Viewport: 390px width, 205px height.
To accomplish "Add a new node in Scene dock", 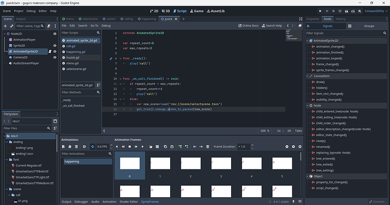I will [x=5, y=26].
